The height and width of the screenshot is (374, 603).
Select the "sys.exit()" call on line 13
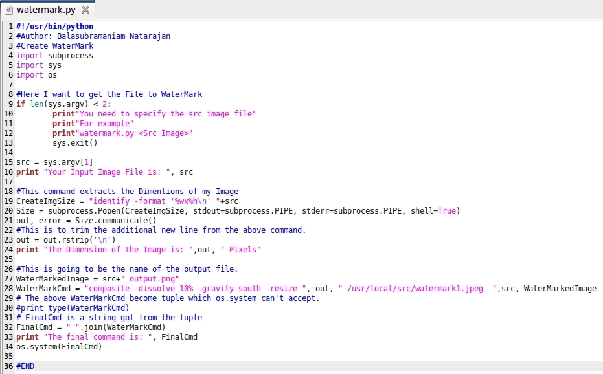[75, 143]
